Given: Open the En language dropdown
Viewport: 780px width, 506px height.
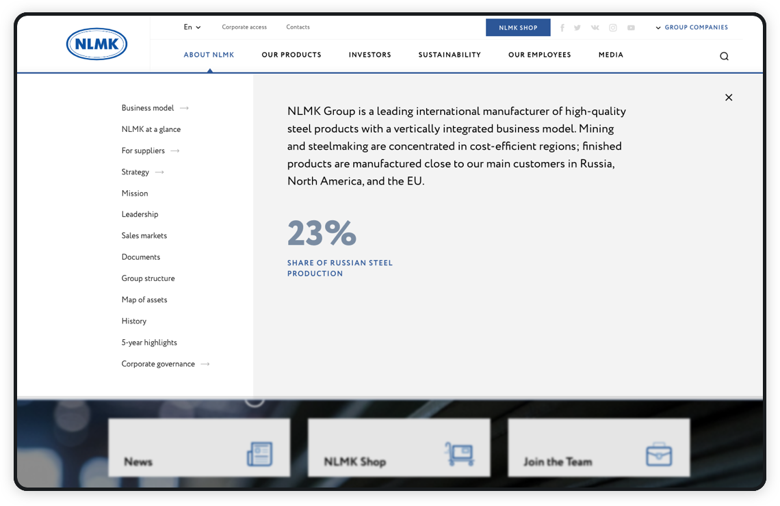Looking at the screenshot, I should [x=192, y=27].
